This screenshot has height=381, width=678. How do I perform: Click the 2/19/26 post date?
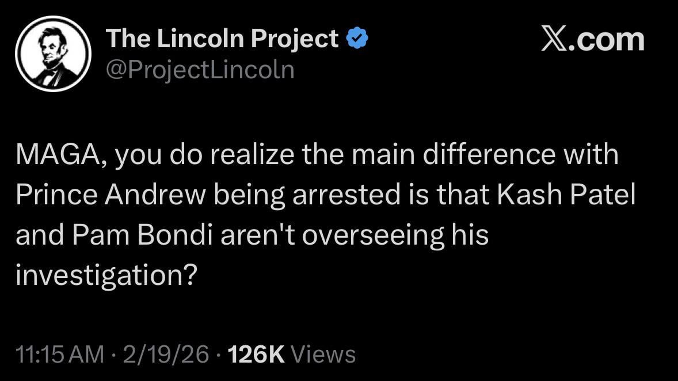click(x=166, y=355)
